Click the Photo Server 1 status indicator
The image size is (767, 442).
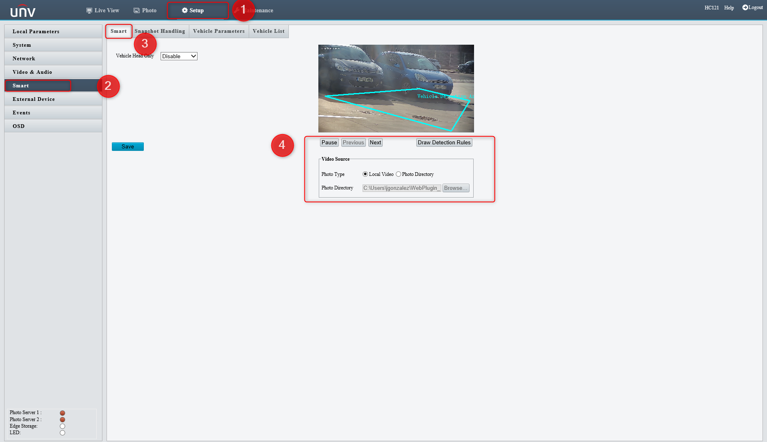62,412
